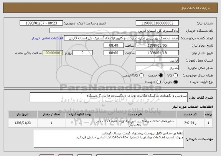The width and height of the screenshot is (221, 156).
Task: Select the کالا/خدمت radio option
Action: pyautogui.click(x=141, y=76)
